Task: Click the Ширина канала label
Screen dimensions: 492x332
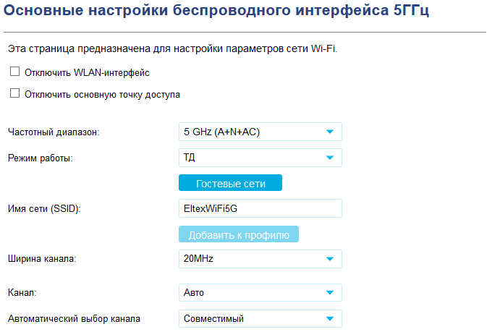Action: tap(41, 258)
